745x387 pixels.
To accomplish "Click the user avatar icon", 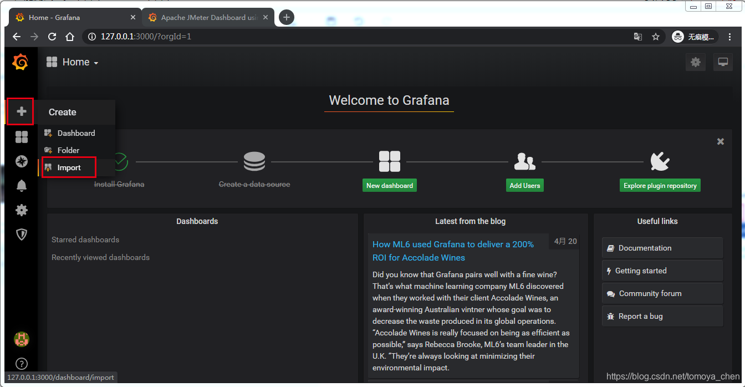I will pyautogui.click(x=21, y=339).
